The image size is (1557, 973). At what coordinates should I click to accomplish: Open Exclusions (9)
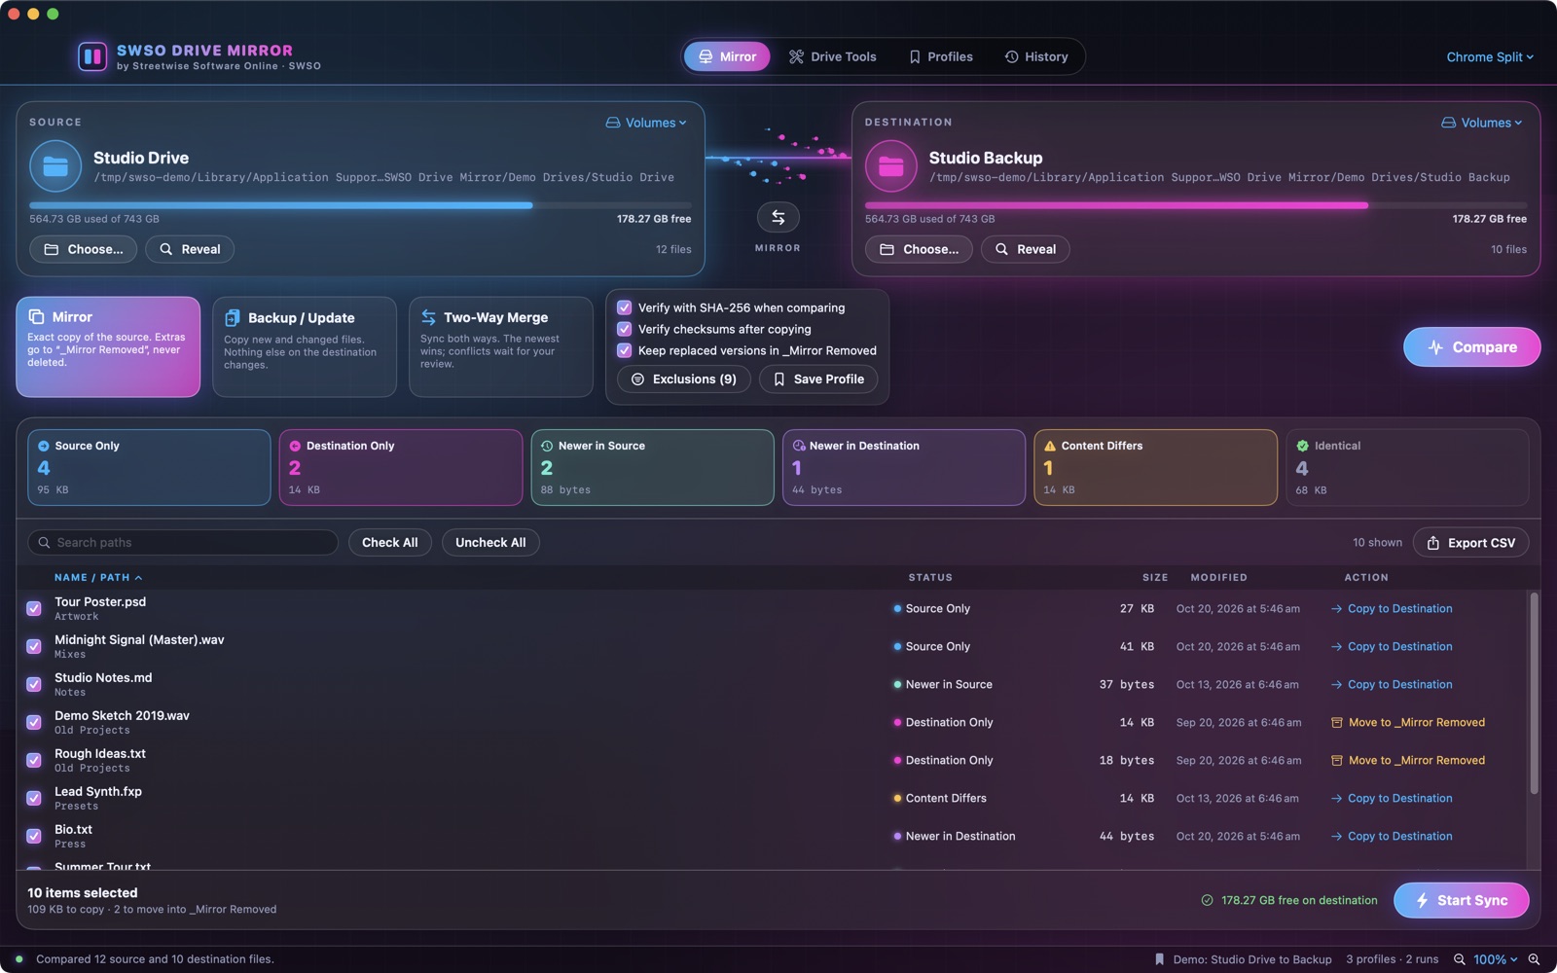click(x=684, y=379)
